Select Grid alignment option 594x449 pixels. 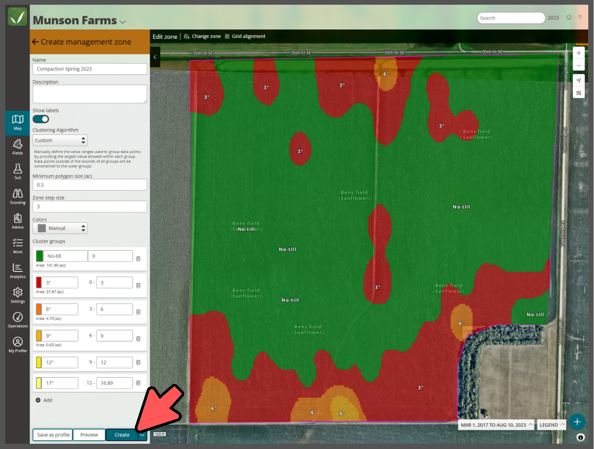coord(245,36)
